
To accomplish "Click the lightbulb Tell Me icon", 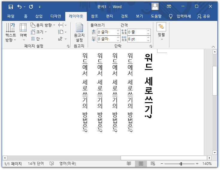I will pos(171,16).
